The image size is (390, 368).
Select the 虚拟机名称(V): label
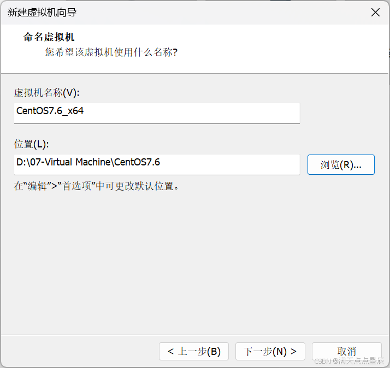pyautogui.click(x=47, y=93)
